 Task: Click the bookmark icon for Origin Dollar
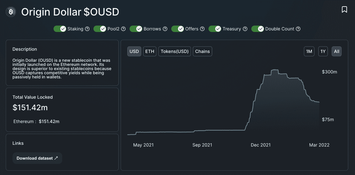pos(344,9)
